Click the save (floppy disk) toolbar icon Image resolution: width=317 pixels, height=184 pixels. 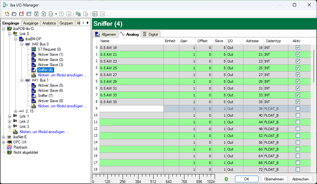(36, 14)
